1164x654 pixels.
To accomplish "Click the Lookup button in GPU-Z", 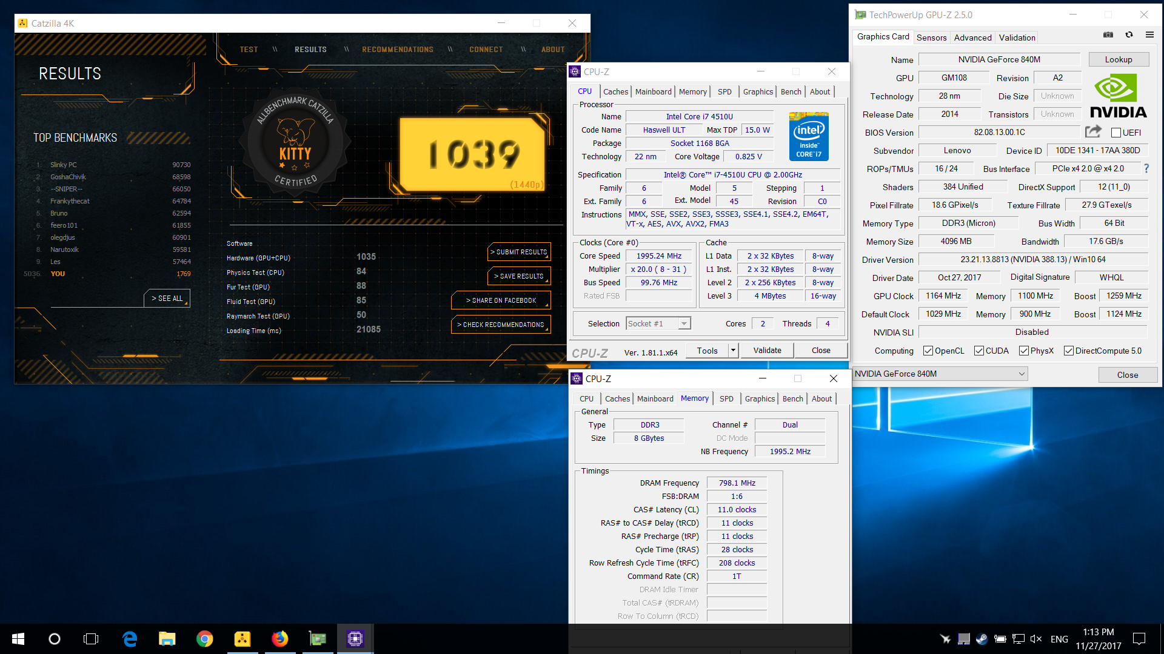I will pos(1118,59).
